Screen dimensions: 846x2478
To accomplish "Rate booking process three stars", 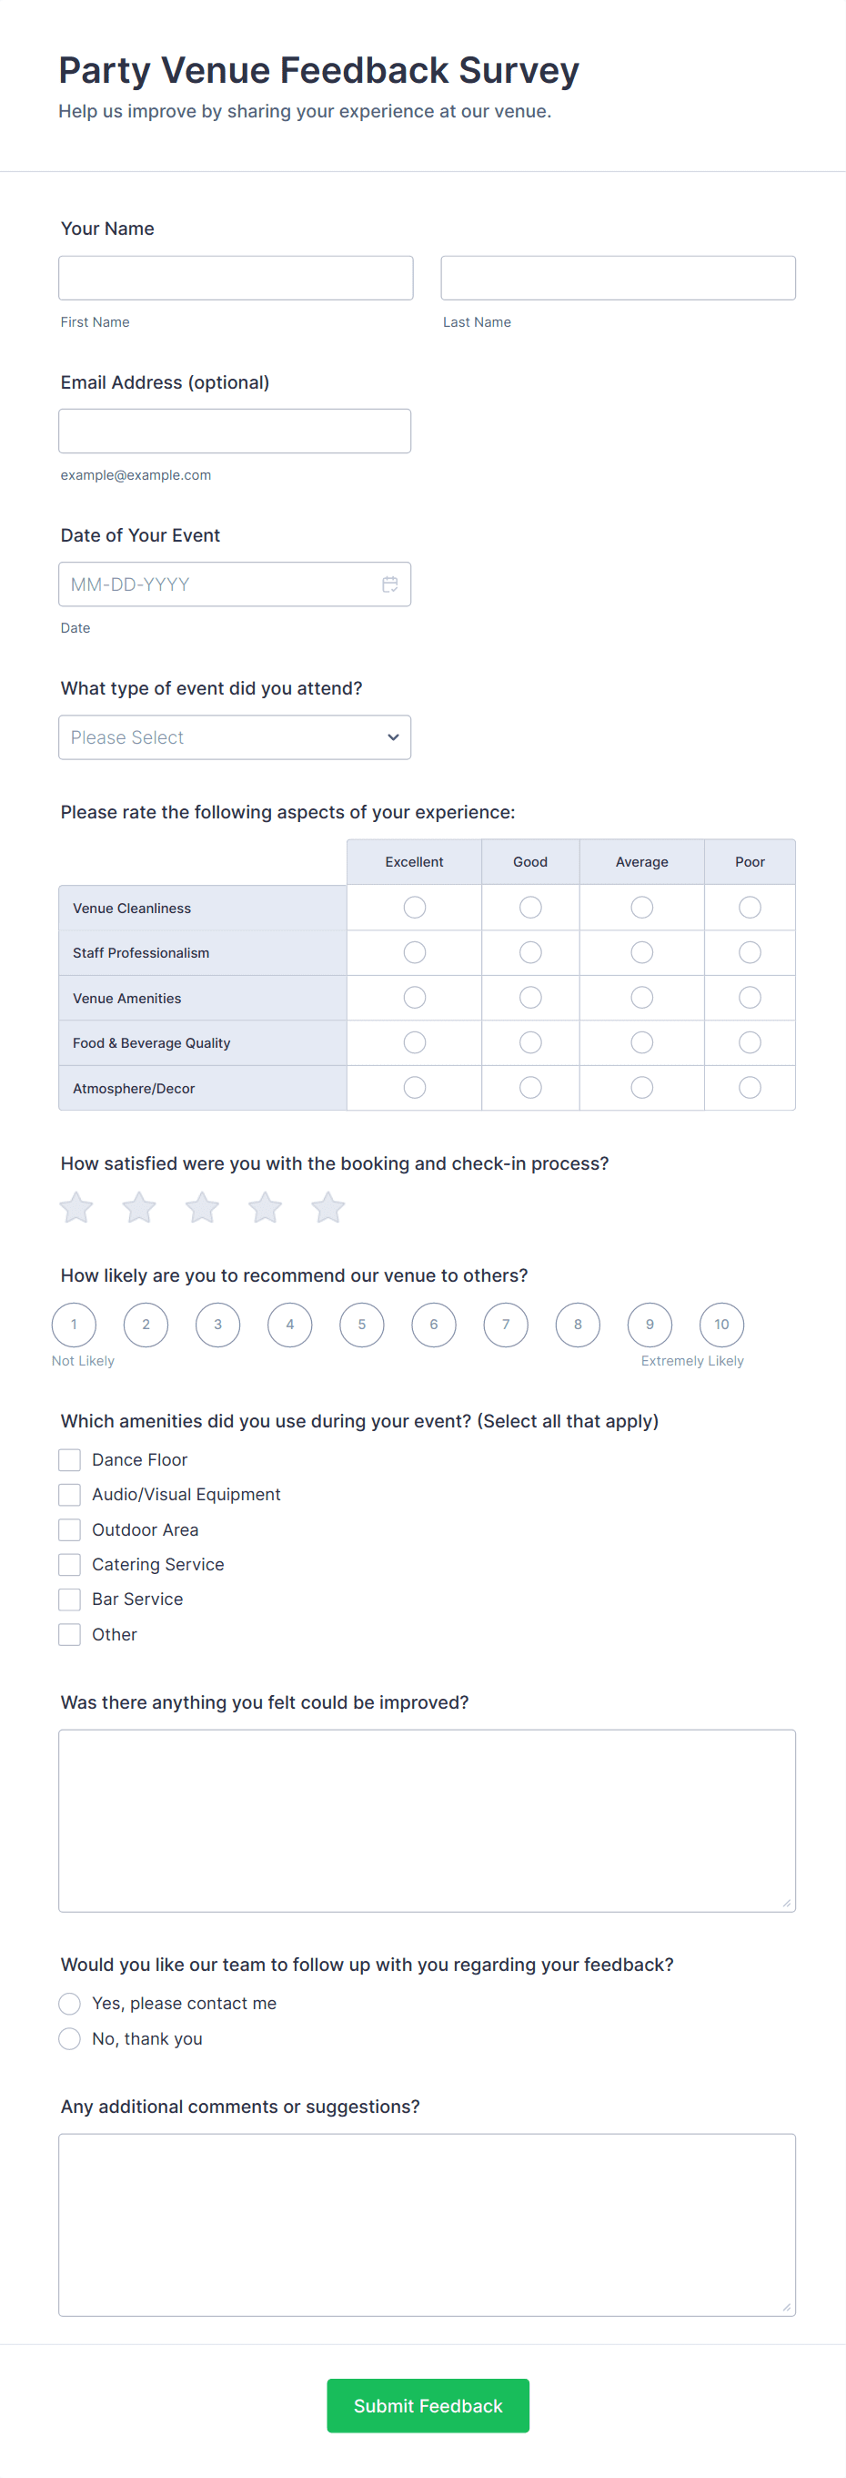I will point(202,1207).
